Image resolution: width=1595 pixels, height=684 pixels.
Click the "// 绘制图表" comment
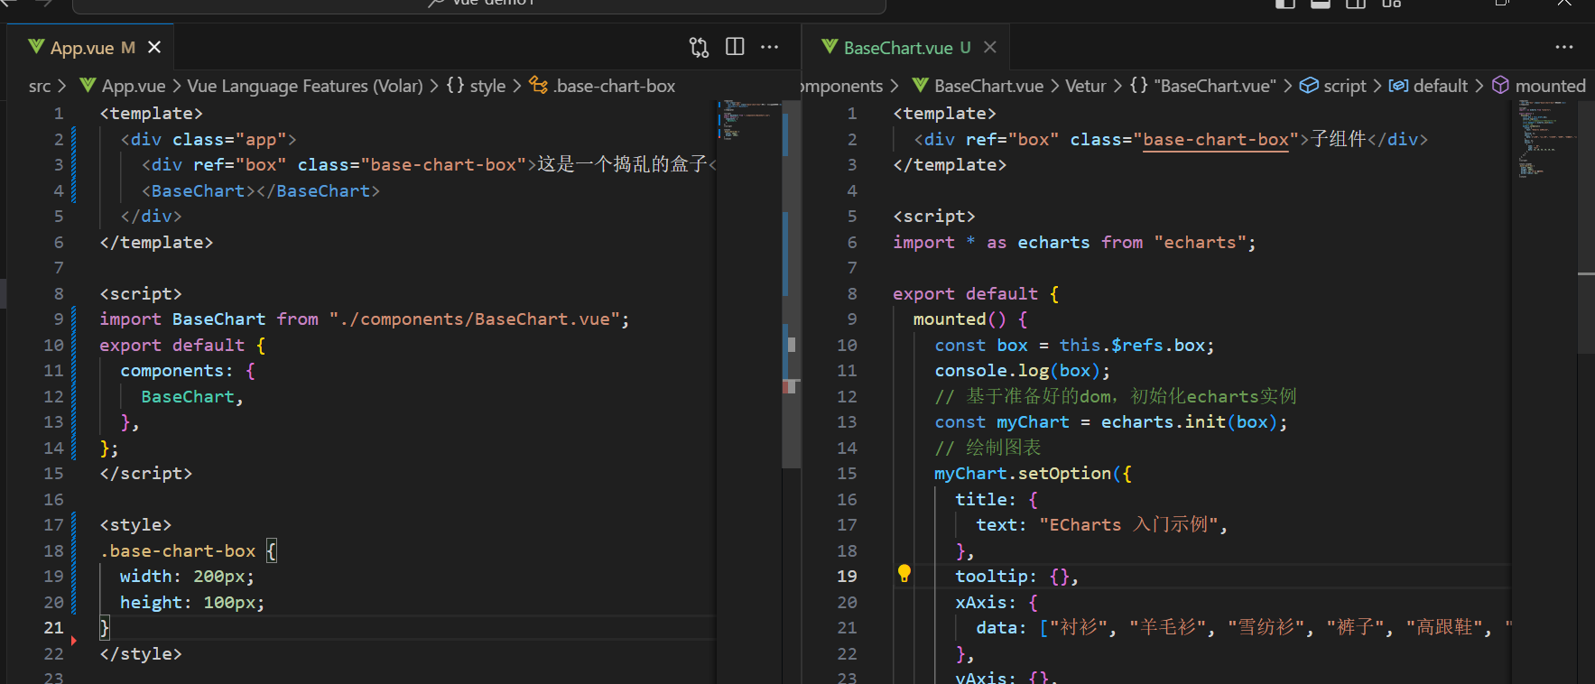988,448
